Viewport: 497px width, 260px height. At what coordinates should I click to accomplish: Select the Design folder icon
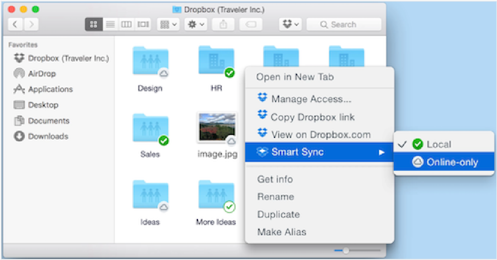click(x=150, y=61)
